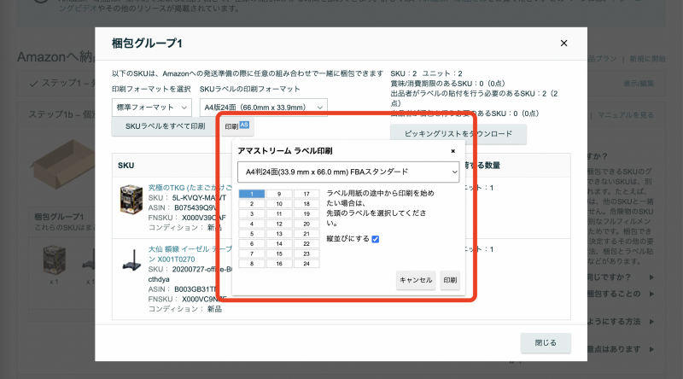This screenshot has height=379, width=683.
Task: Click SKU 5L-KVQY-MA text
Action: [x=187, y=198]
